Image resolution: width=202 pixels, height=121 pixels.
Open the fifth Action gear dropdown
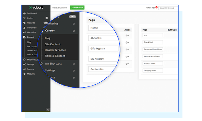click(127, 64)
